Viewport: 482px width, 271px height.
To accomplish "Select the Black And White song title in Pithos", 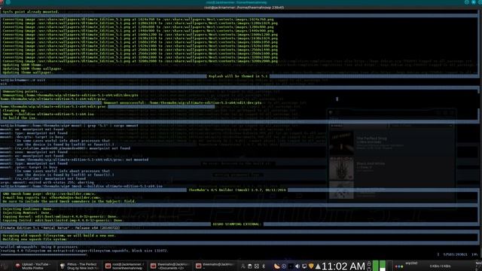I will 371,164.
